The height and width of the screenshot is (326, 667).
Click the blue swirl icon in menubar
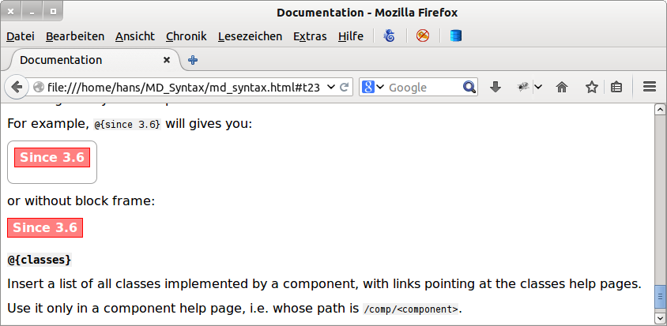[x=389, y=36]
